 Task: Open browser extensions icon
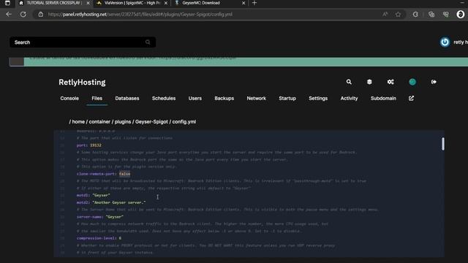pos(415,15)
